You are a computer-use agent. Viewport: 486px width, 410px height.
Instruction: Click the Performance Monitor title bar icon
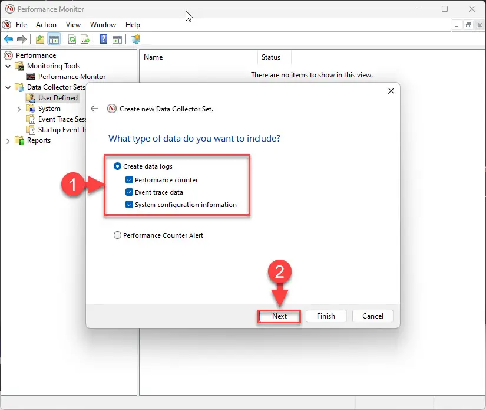10,9
